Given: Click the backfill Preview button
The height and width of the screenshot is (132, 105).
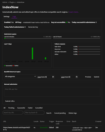Looking at the screenshot, I should [x=88, y=77].
